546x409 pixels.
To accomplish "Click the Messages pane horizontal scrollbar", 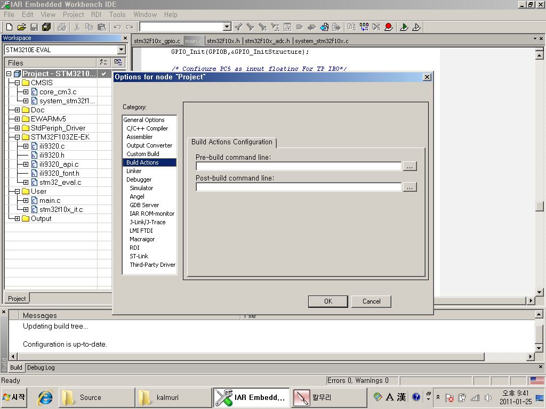I will (251, 356).
